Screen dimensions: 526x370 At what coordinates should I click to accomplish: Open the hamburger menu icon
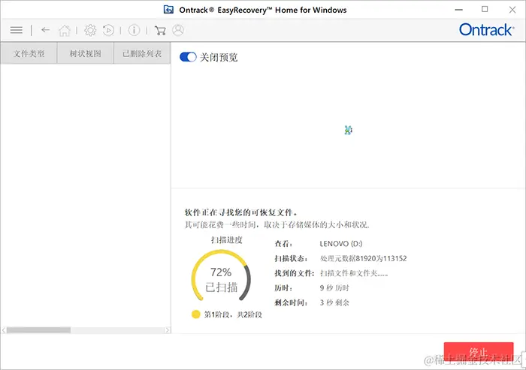point(16,30)
